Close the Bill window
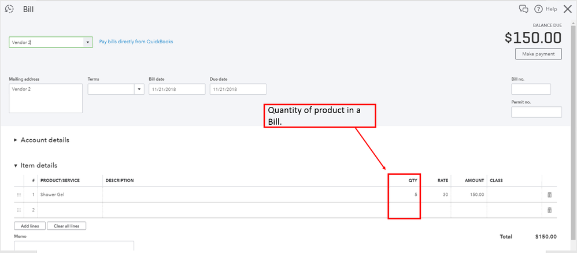 pos(567,9)
